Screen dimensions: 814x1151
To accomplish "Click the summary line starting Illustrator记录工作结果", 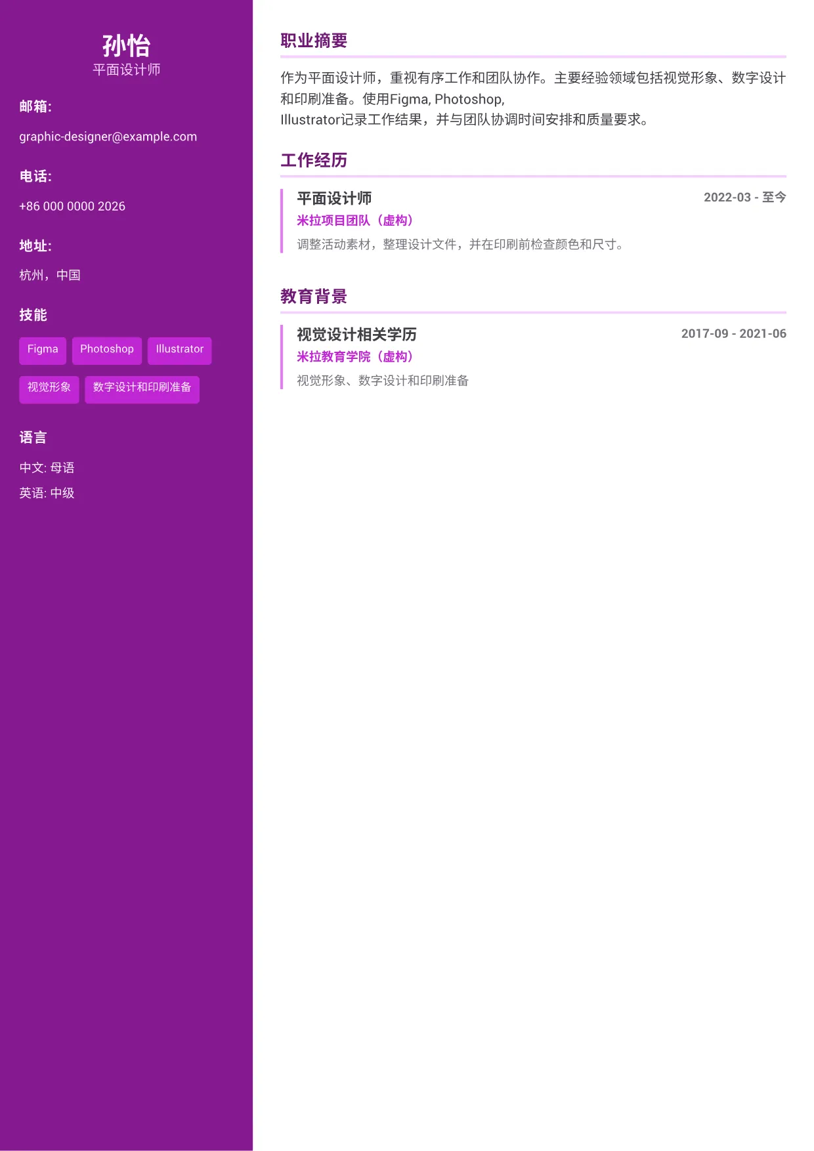I will 465,119.
